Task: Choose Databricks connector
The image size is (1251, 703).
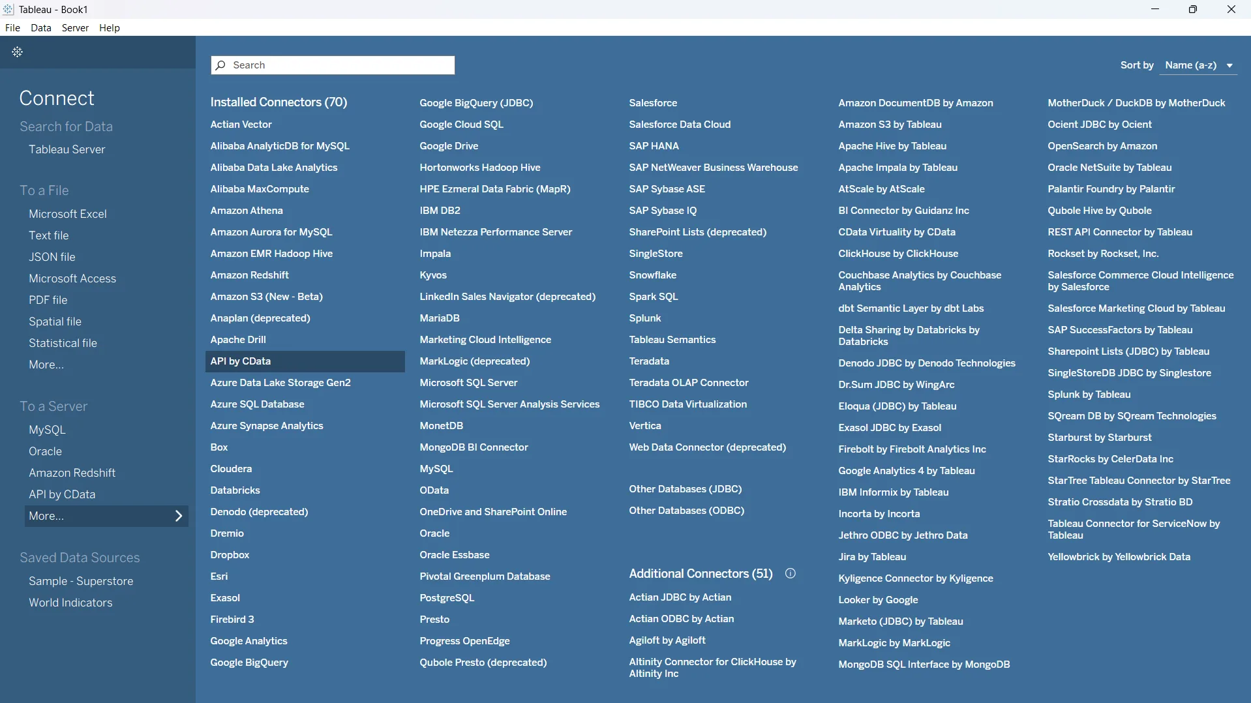Action: [x=235, y=490]
